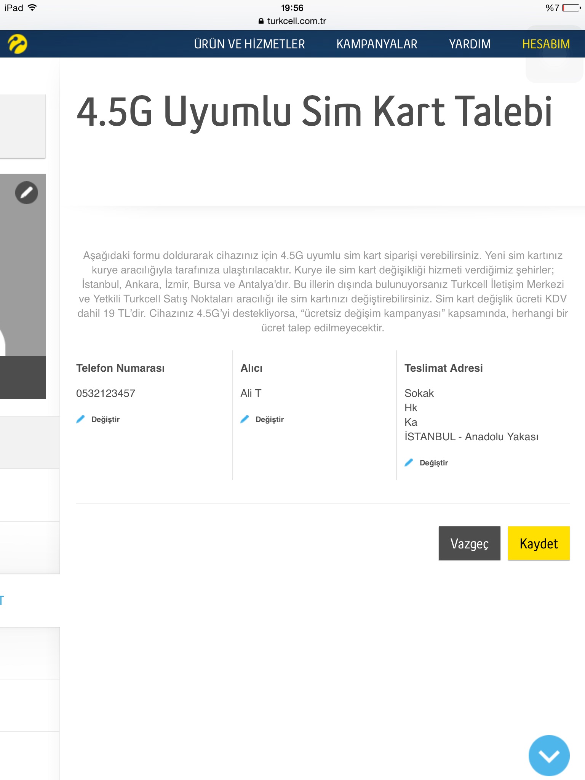This screenshot has height=780, width=585.
Task: Click the Turkcell logo icon
Action: click(x=18, y=44)
